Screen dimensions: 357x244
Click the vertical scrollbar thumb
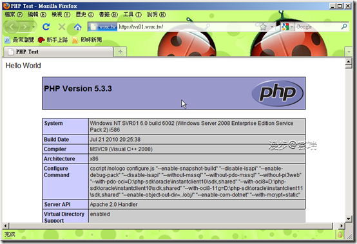tap(349, 66)
